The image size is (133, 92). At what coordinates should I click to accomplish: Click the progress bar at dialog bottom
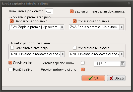pyautogui.click(x=66, y=88)
